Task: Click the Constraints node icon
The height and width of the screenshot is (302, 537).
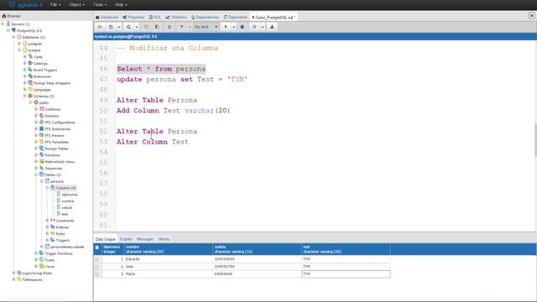Action: click(x=53, y=220)
